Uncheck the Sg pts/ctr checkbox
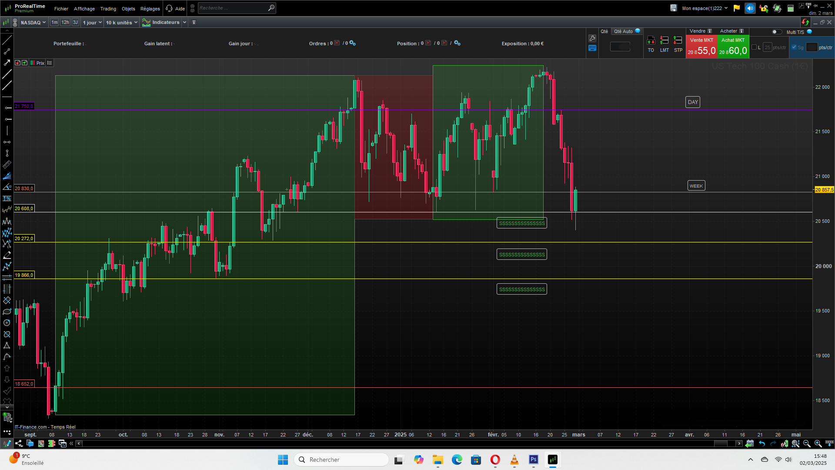Screen dimensions: 835x470 coord(794,47)
